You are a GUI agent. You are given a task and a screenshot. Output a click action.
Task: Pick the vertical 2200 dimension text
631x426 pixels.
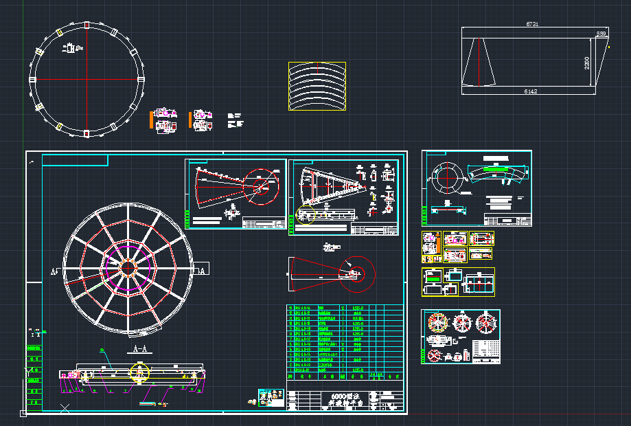pos(587,63)
